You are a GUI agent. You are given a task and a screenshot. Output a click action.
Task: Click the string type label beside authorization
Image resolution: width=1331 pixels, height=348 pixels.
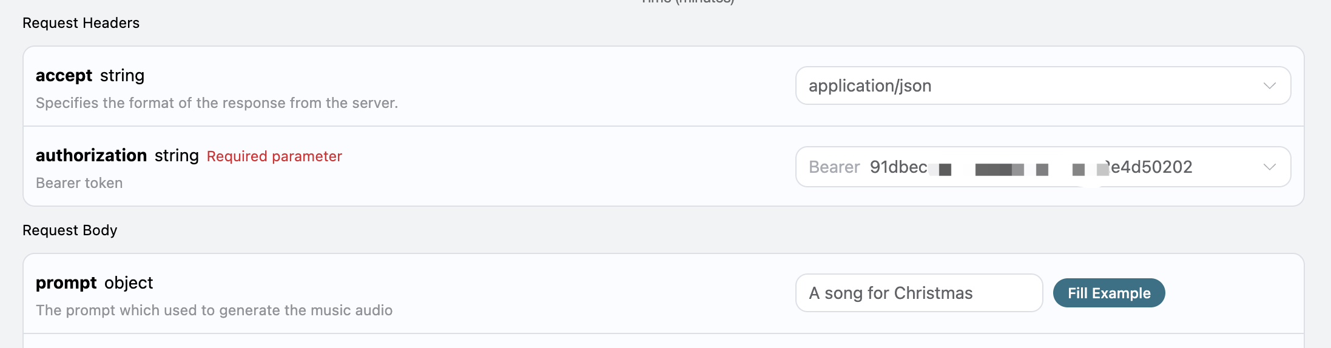pyautogui.click(x=177, y=156)
